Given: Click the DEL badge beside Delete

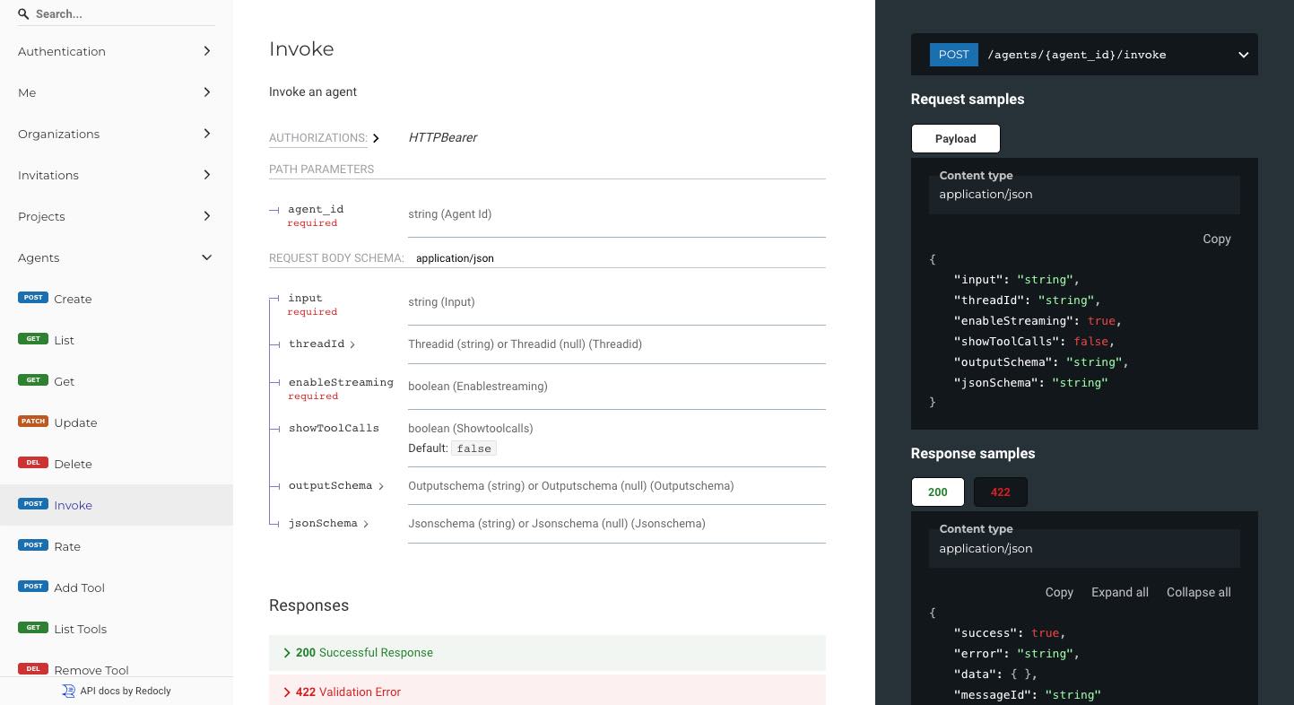Looking at the screenshot, I should (x=33, y=462).
